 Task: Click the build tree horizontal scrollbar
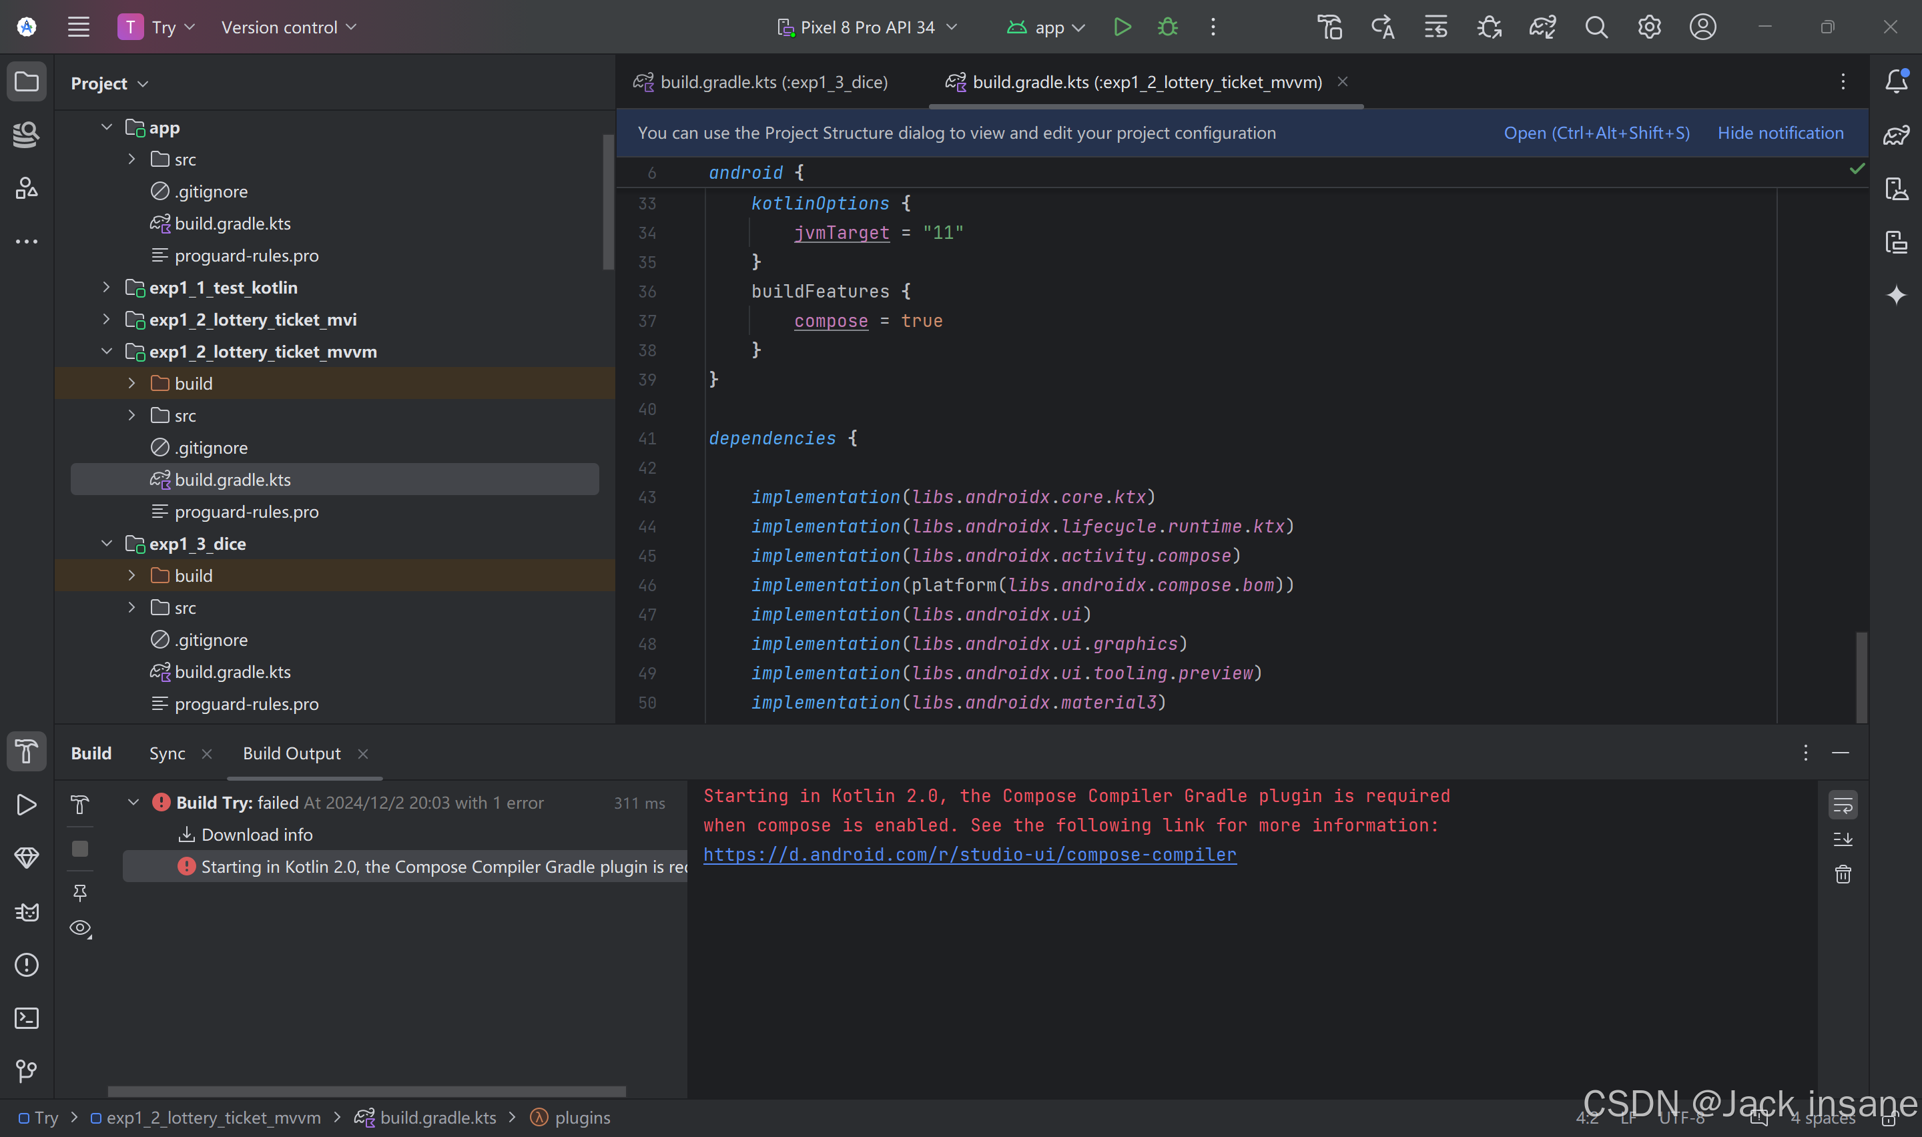coord(366,1091)
